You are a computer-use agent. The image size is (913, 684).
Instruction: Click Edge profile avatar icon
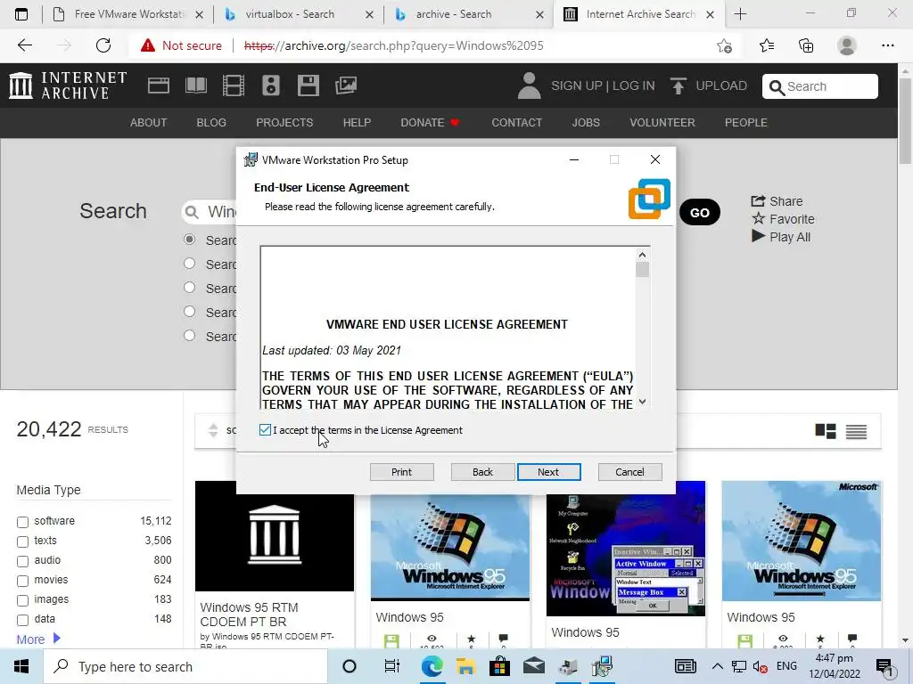pyautogui.click(x=847, y=45)
